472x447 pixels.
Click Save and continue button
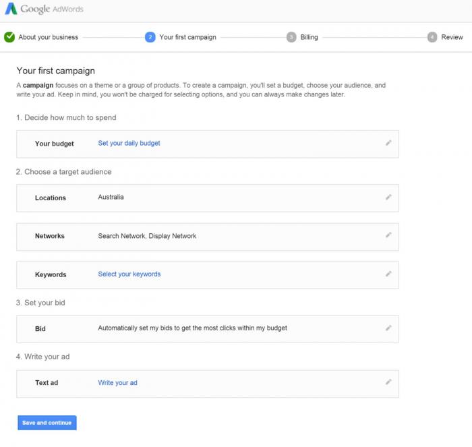47,423
